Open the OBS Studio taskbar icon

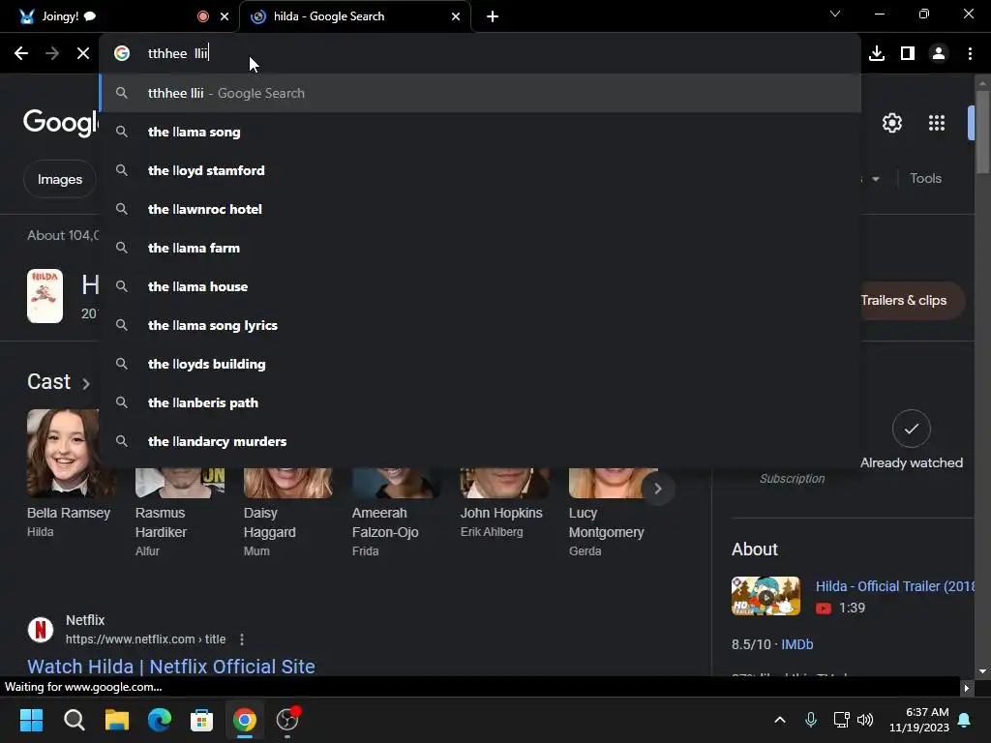pyautogui.click(x=287, y=720)
